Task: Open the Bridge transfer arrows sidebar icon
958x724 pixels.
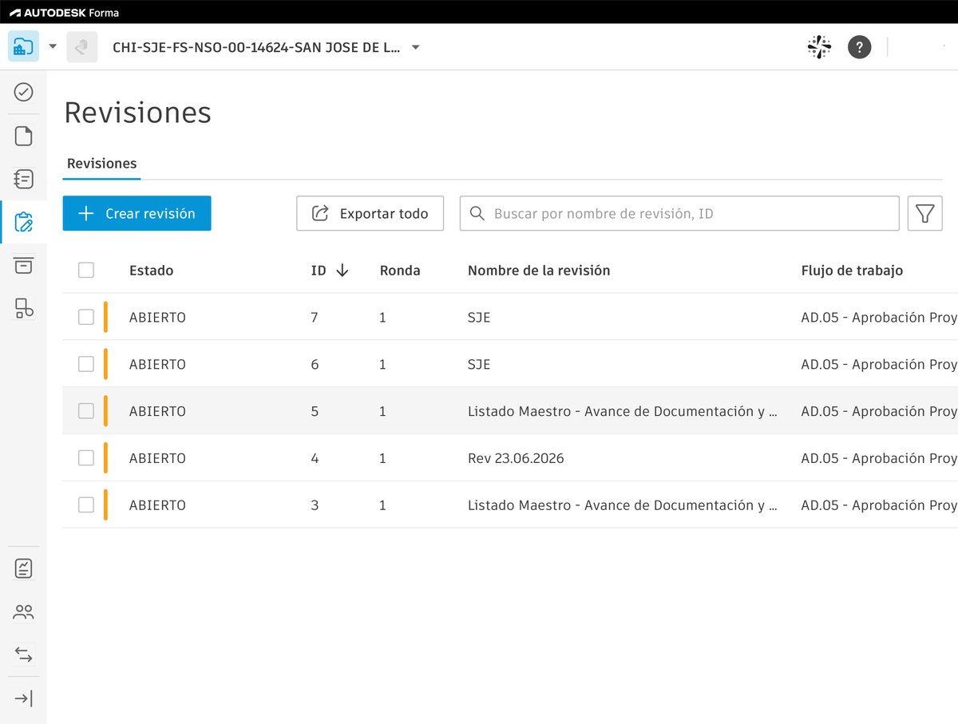Action: click(24, 655)
